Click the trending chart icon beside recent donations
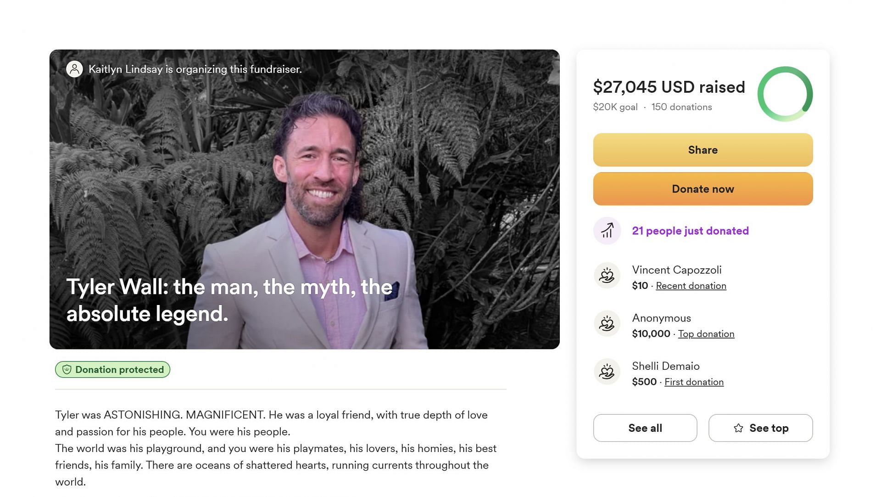881x497 pixels. tap(607, 231)
